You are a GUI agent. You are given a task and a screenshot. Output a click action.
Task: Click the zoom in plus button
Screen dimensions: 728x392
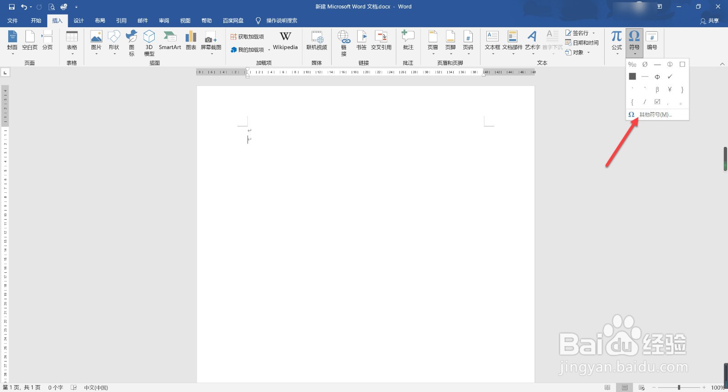[x=704, y=387]
